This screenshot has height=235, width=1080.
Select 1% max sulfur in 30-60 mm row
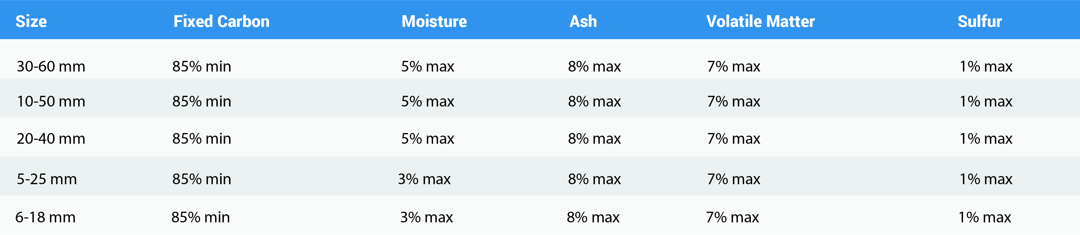coord(986,66)
